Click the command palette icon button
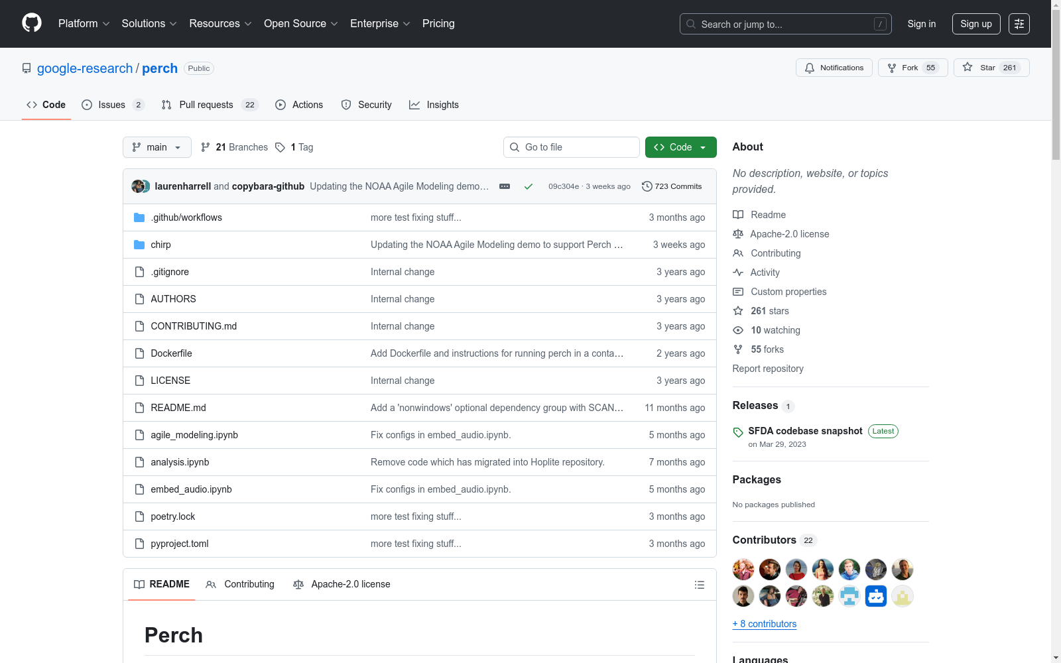Viewport: 1061px width, 663px height. point(1019,24)
